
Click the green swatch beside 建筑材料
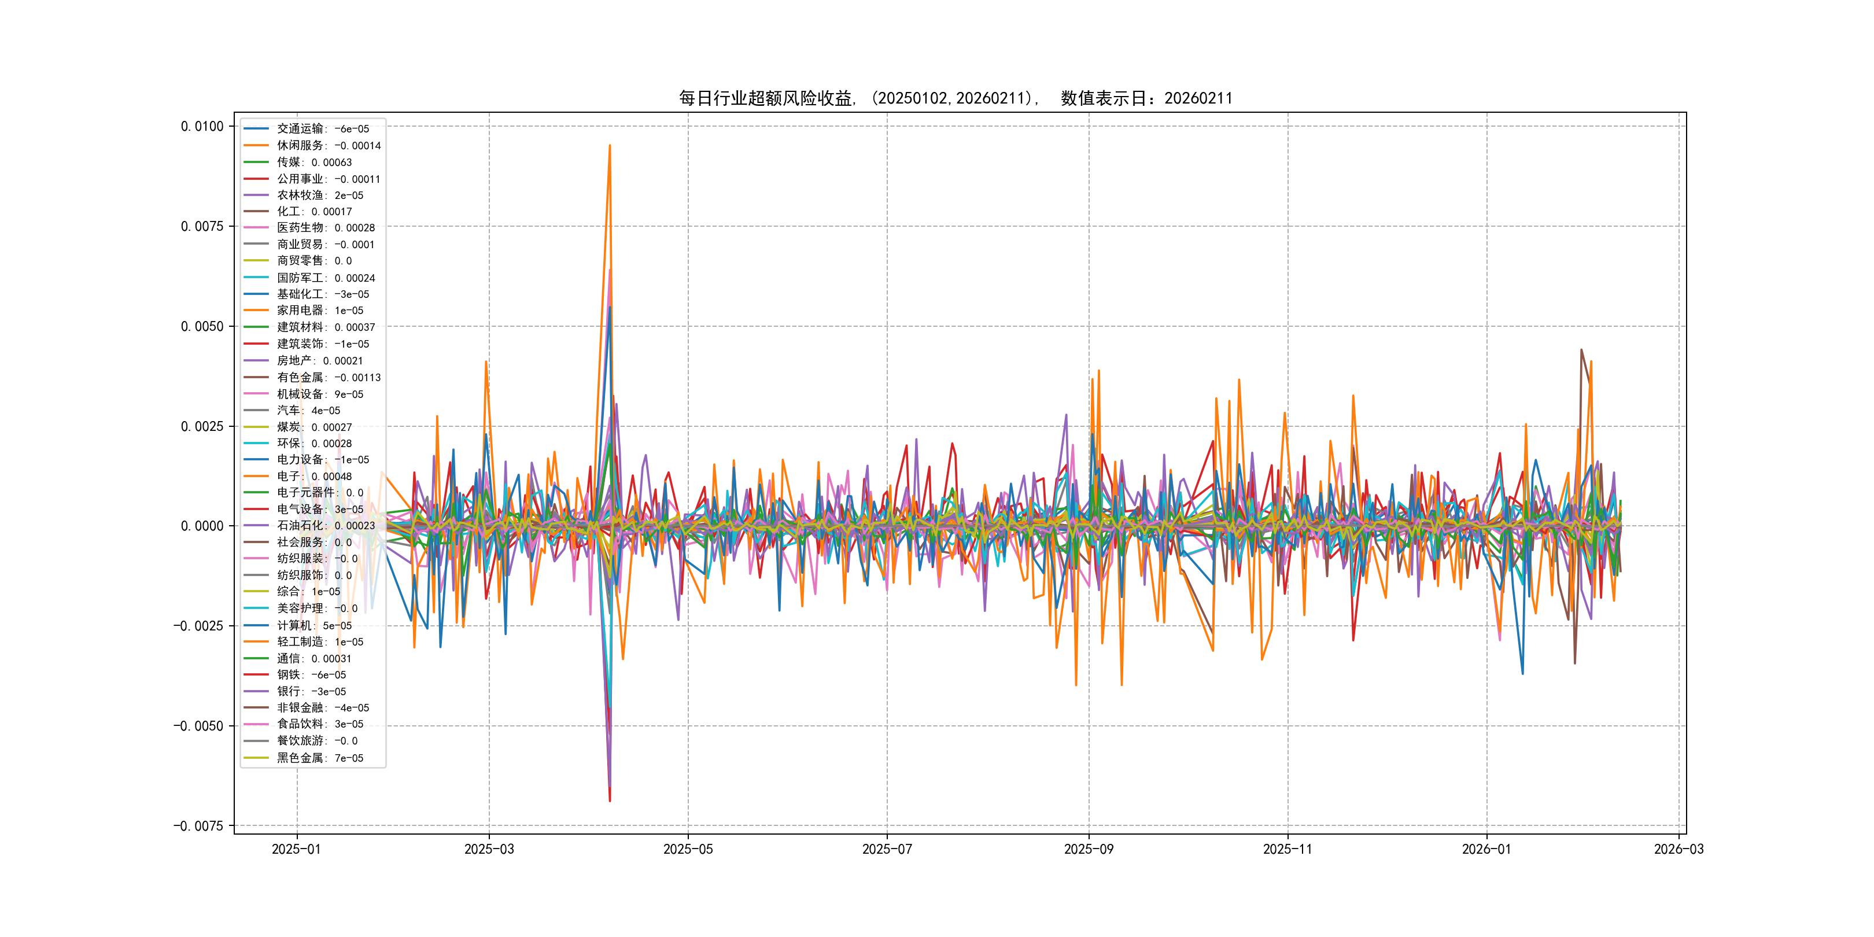pos(256,327)
